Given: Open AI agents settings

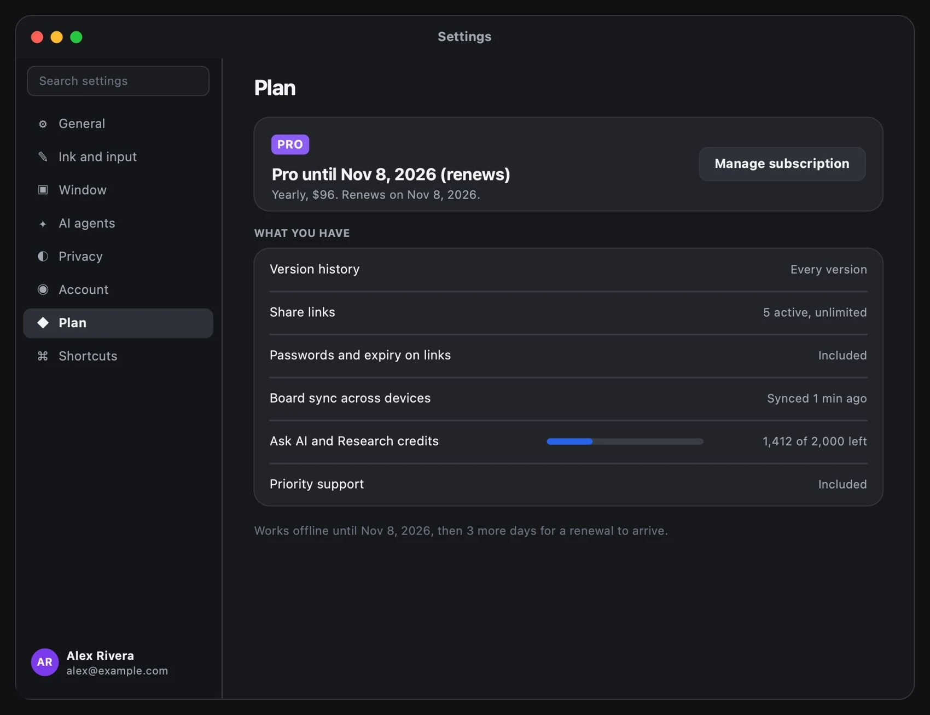Looking at the screenshot, I should coord(118,223).
